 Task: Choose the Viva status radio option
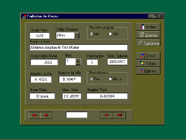[91, 79]
